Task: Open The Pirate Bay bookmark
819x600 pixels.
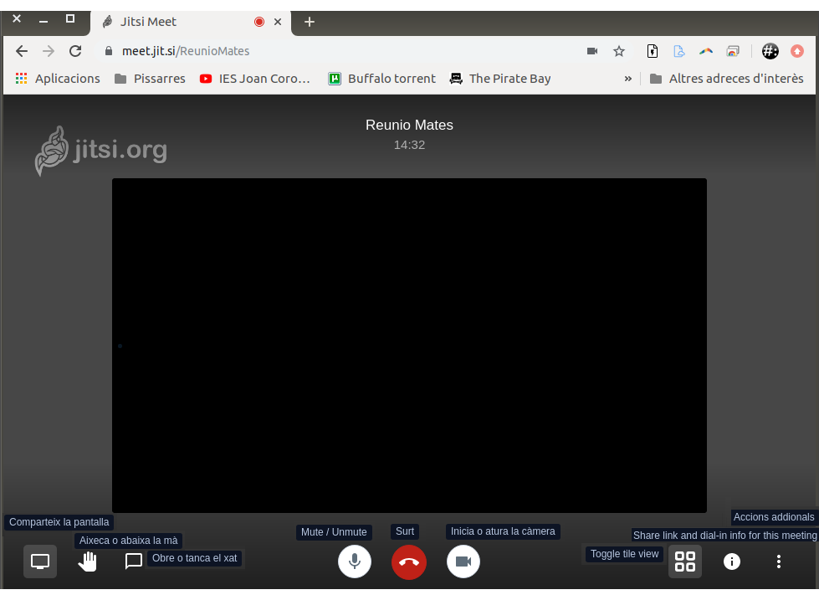Action: (x=500, y=79)
